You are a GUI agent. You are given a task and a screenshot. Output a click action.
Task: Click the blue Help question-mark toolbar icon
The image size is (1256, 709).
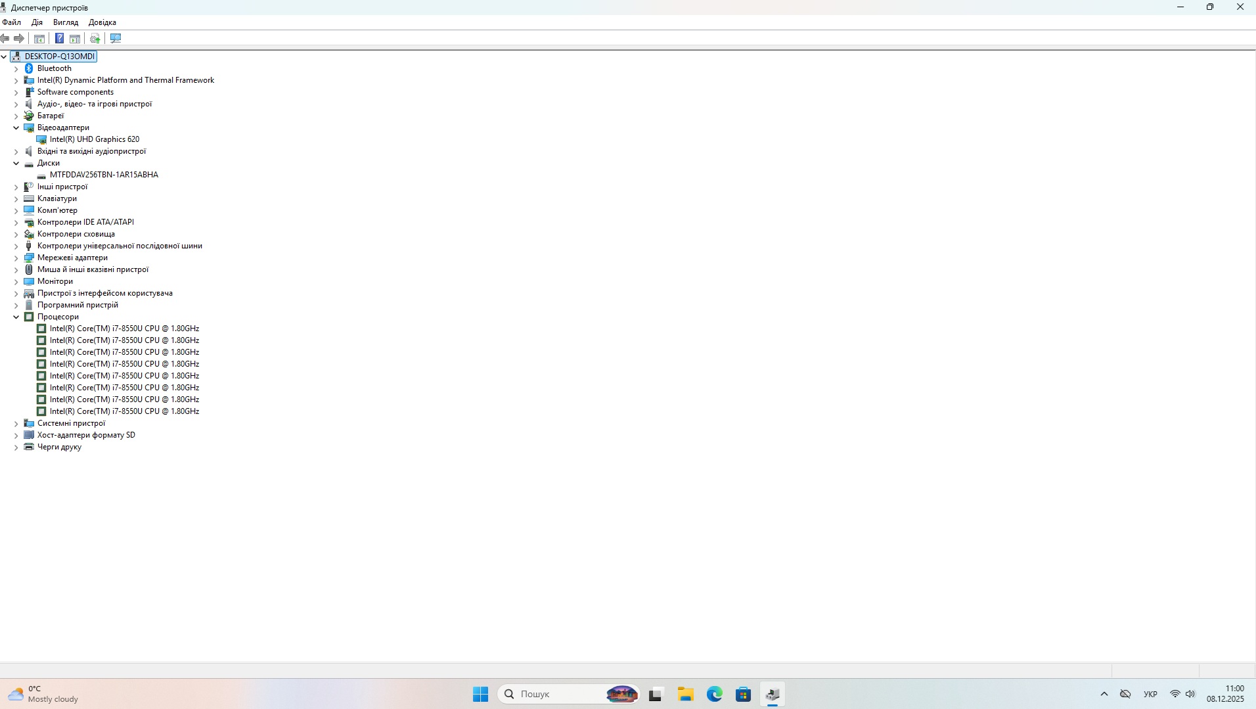coord(59,39)
